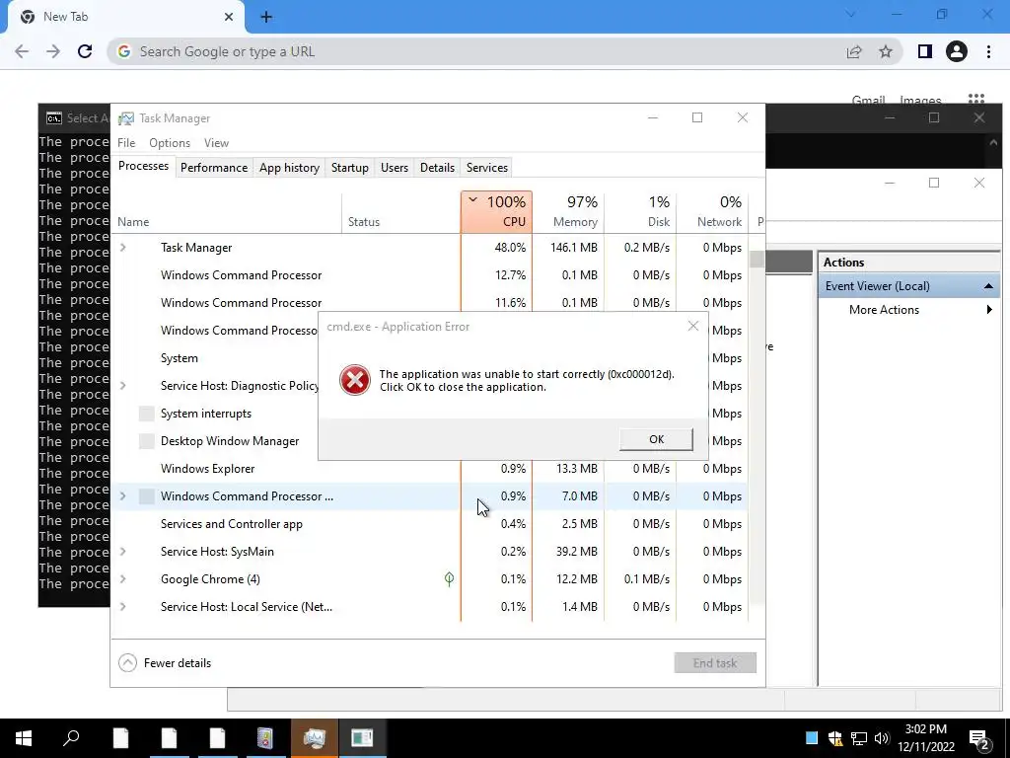Open the Images link

click(x=920, y=100)
